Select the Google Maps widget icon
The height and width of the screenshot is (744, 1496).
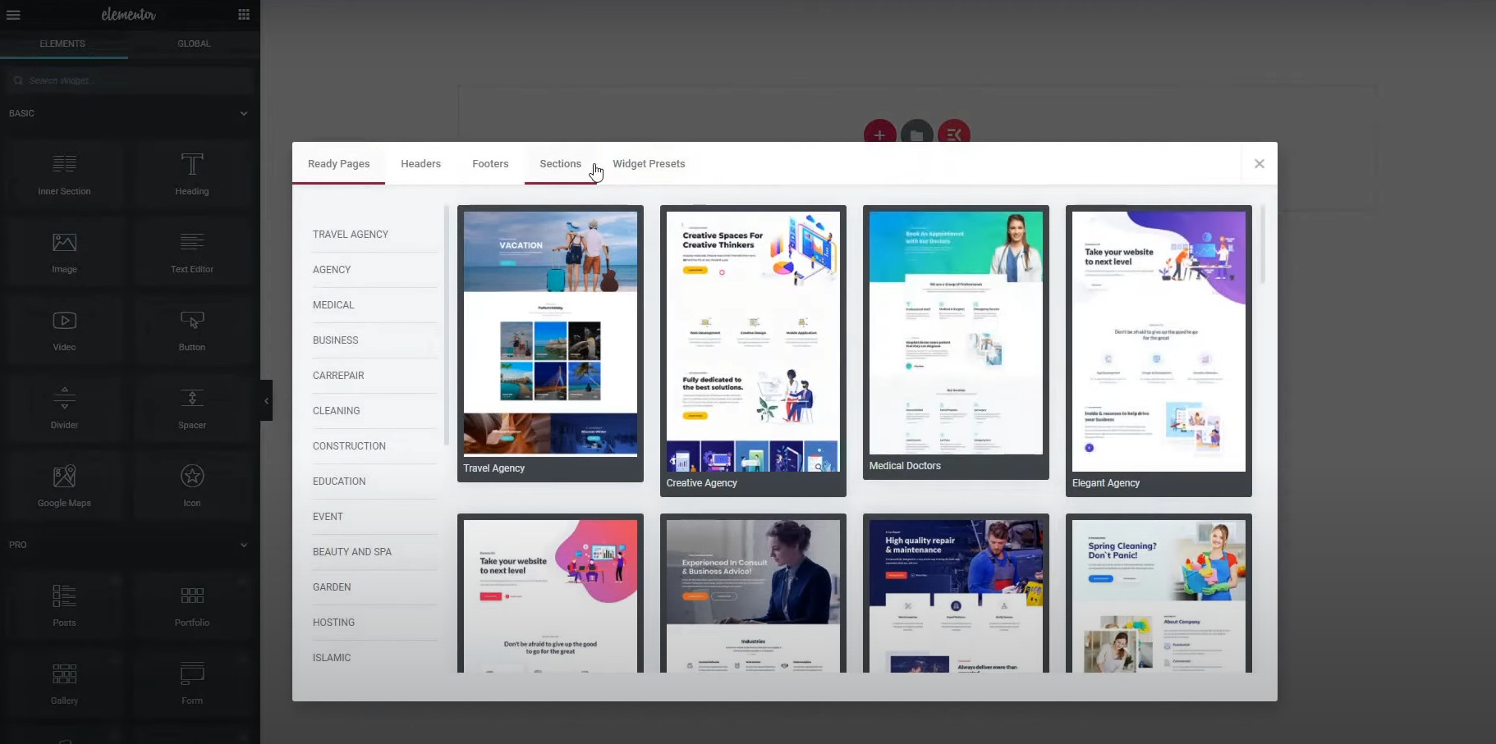64,477
